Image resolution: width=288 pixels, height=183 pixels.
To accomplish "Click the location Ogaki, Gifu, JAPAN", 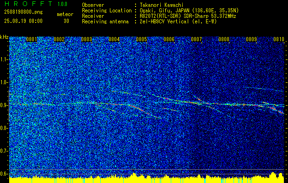I will [164, 11].
